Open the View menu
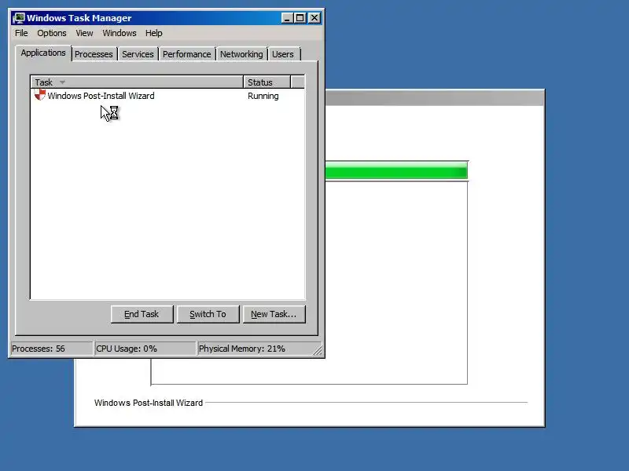 (x=84, y=33)
